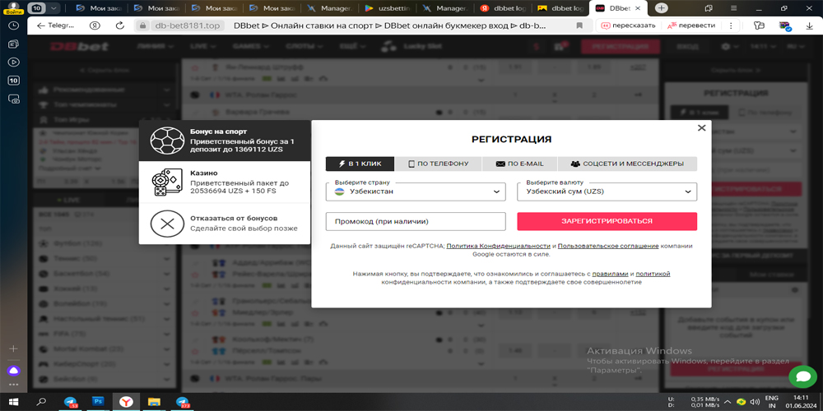The height and width of the screenshot is (411, 823).
Task: Click the browser back arrow
Action: point(40,25)
